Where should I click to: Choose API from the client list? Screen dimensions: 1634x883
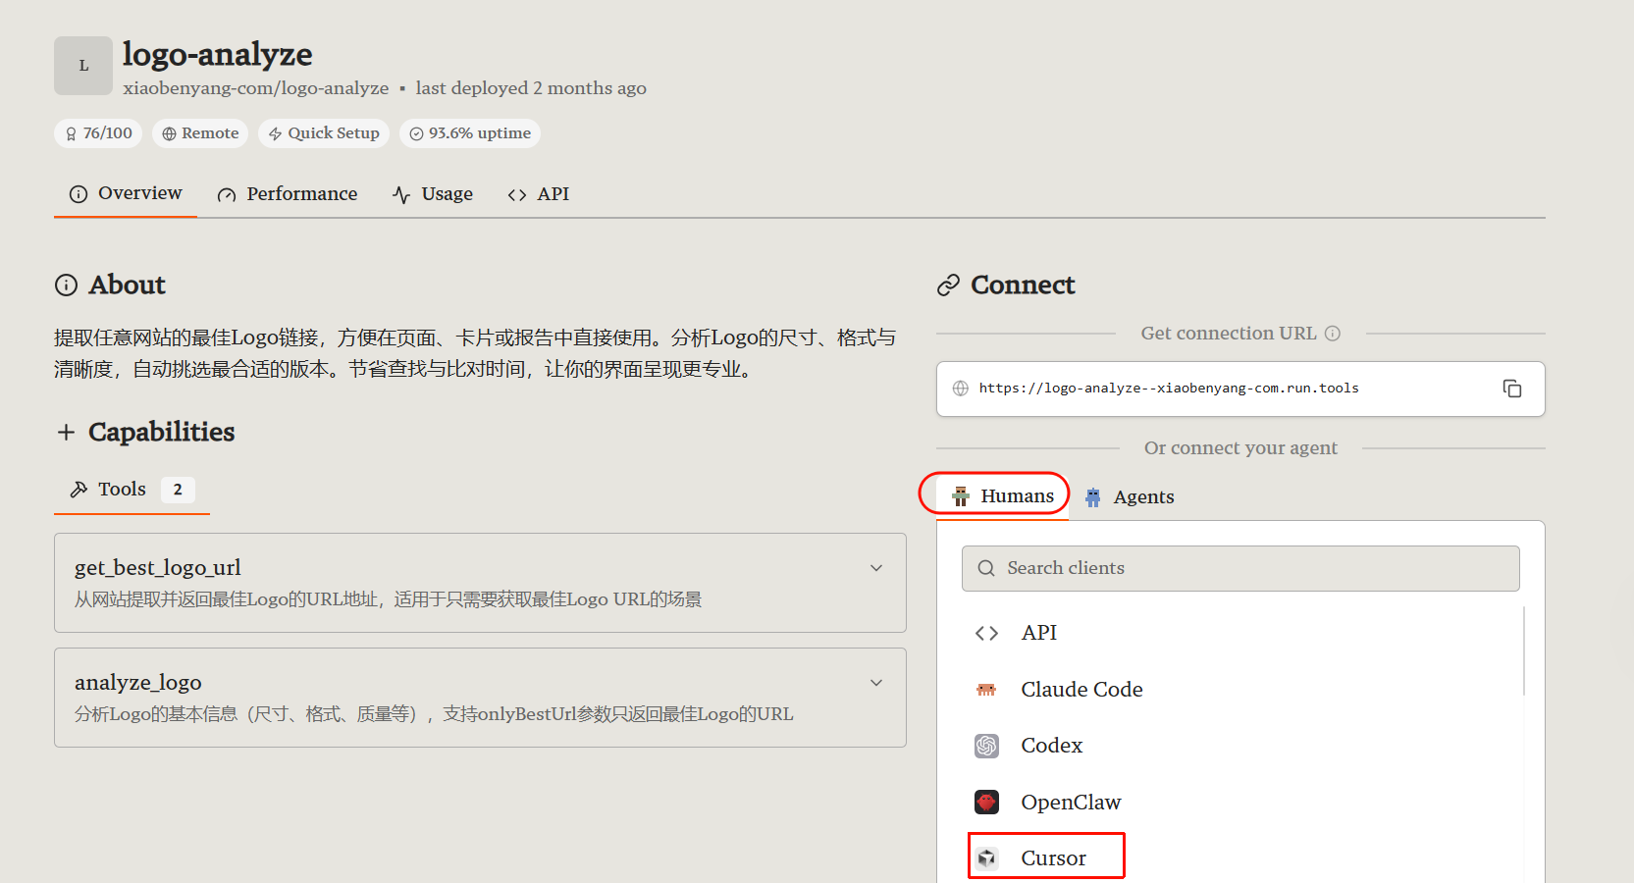(x=1242, y=634)
